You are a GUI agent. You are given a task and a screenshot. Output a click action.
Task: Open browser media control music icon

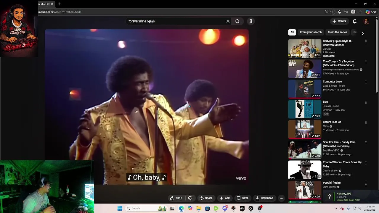coord(339,12)
